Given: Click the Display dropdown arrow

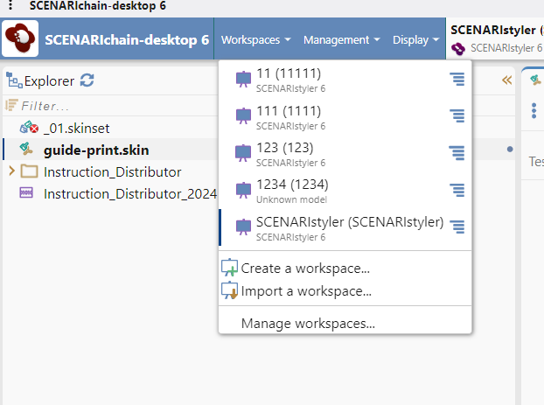Looking at the screenshot, I should [x=436, y=40].
